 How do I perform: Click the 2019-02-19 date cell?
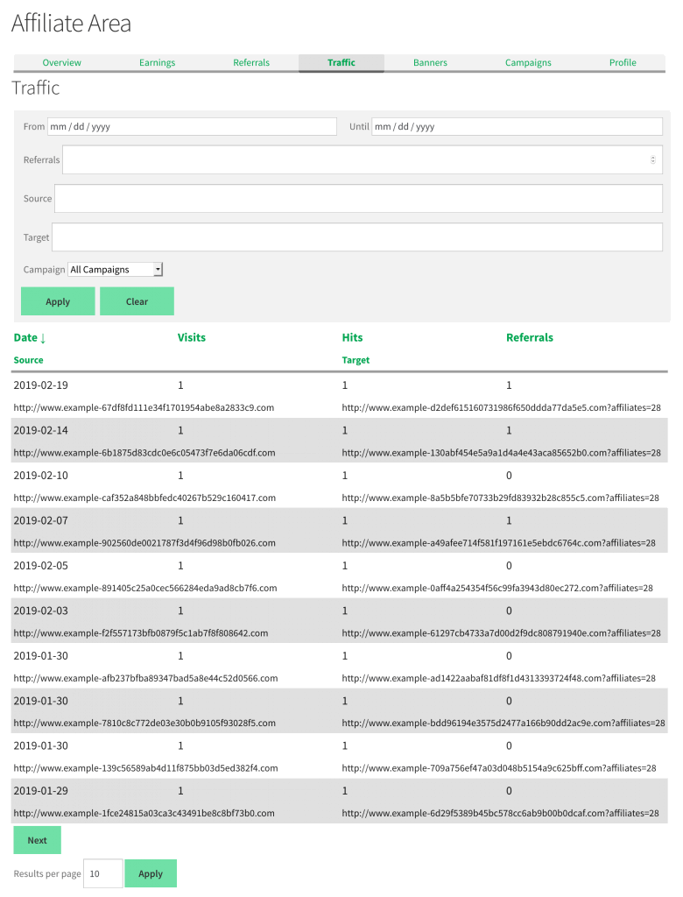40,385
